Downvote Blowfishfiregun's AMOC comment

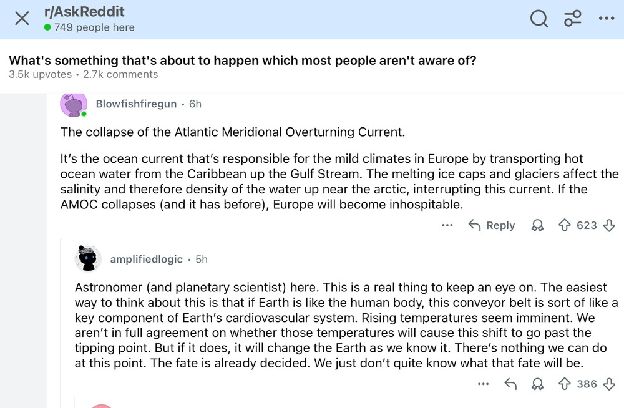(x=610, y=225)
